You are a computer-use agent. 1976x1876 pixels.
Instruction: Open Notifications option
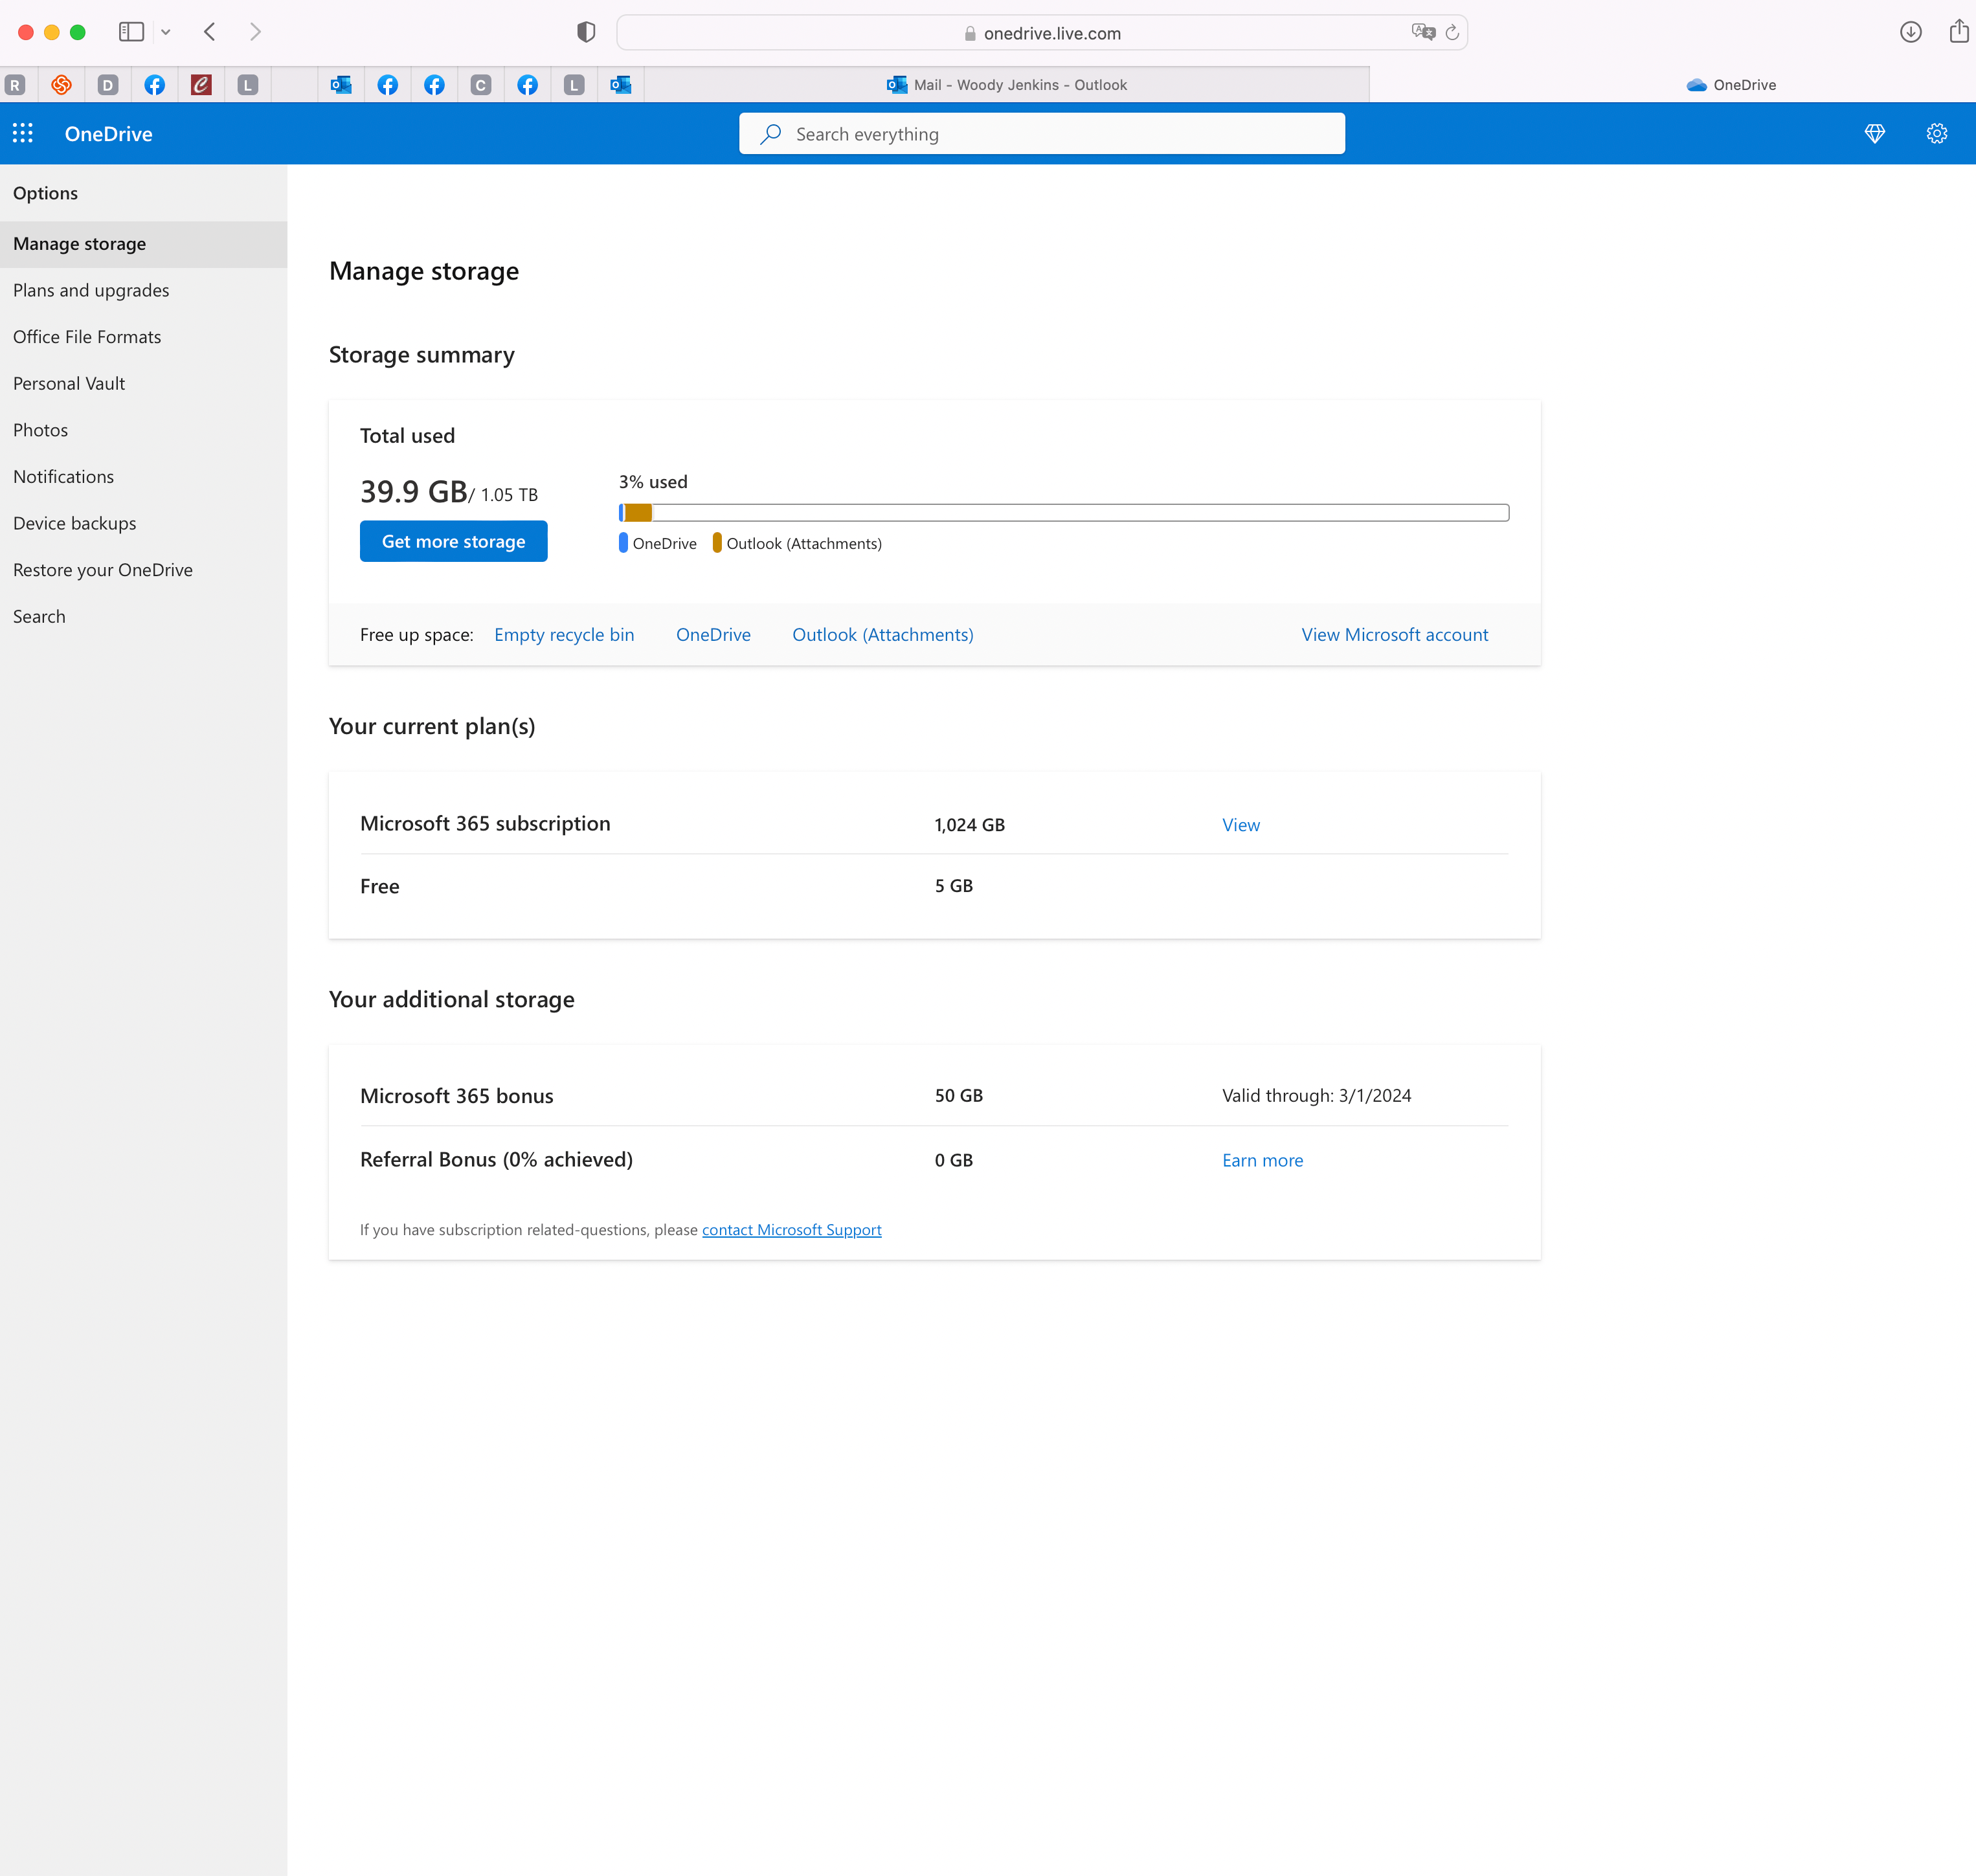pos(143,477)
